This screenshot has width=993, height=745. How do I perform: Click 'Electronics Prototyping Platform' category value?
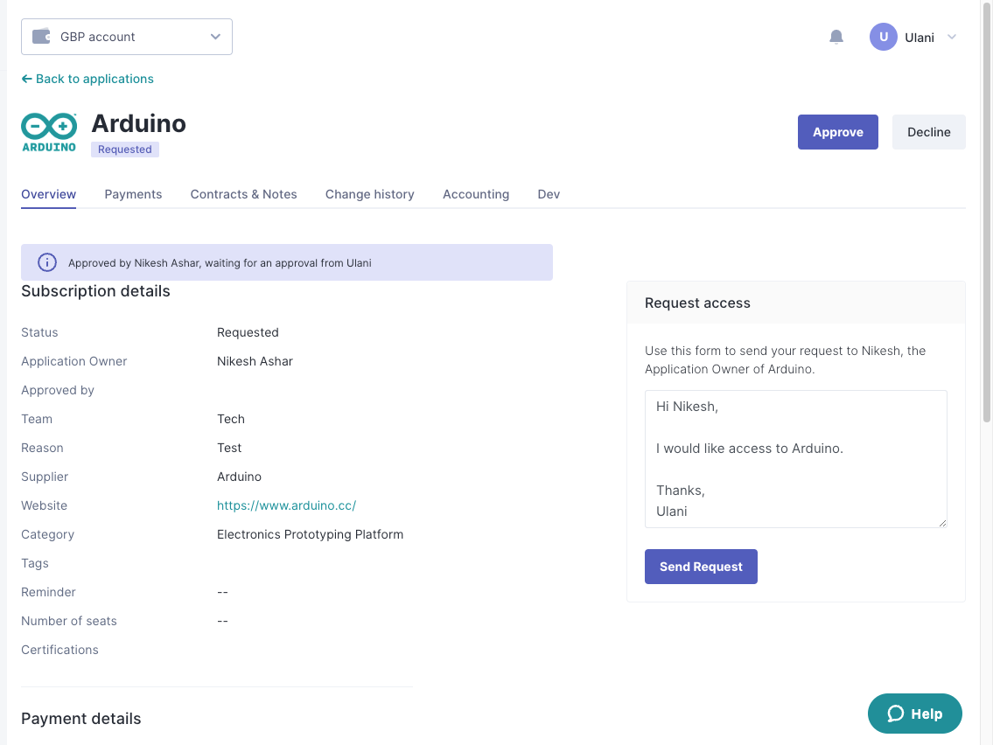310,535
